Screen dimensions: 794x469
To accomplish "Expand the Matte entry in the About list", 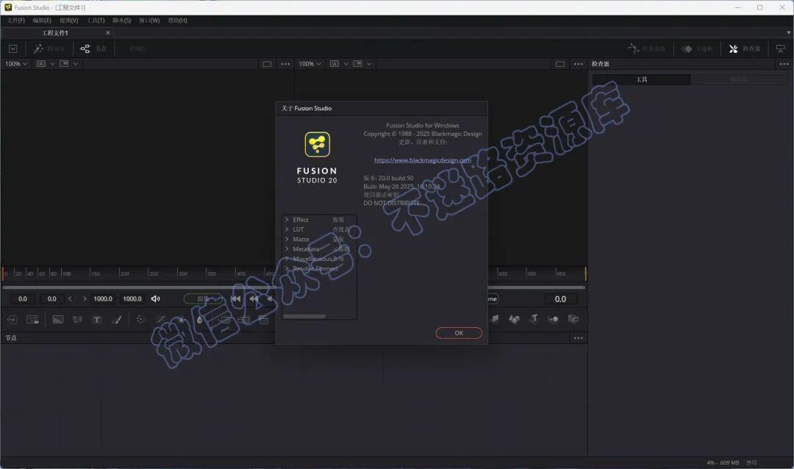I will click(x=287, y=239).
